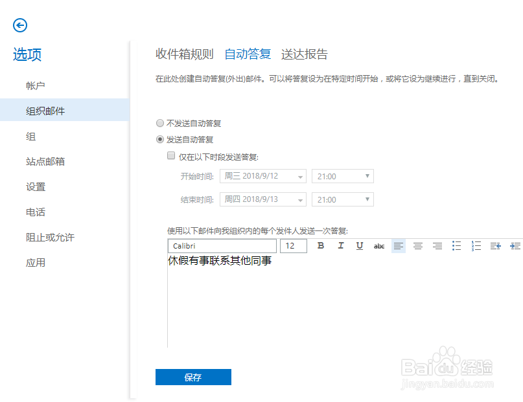The width and height of the screenshot is (523, 402).
Task: Open the font size dropdown showing 12
Action: 293,245
